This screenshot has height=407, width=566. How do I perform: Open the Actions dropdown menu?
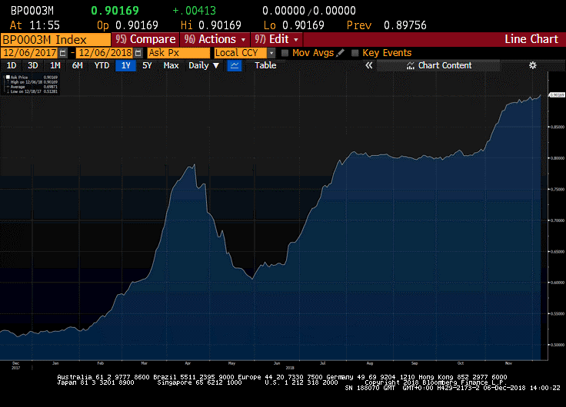[215, 39]
